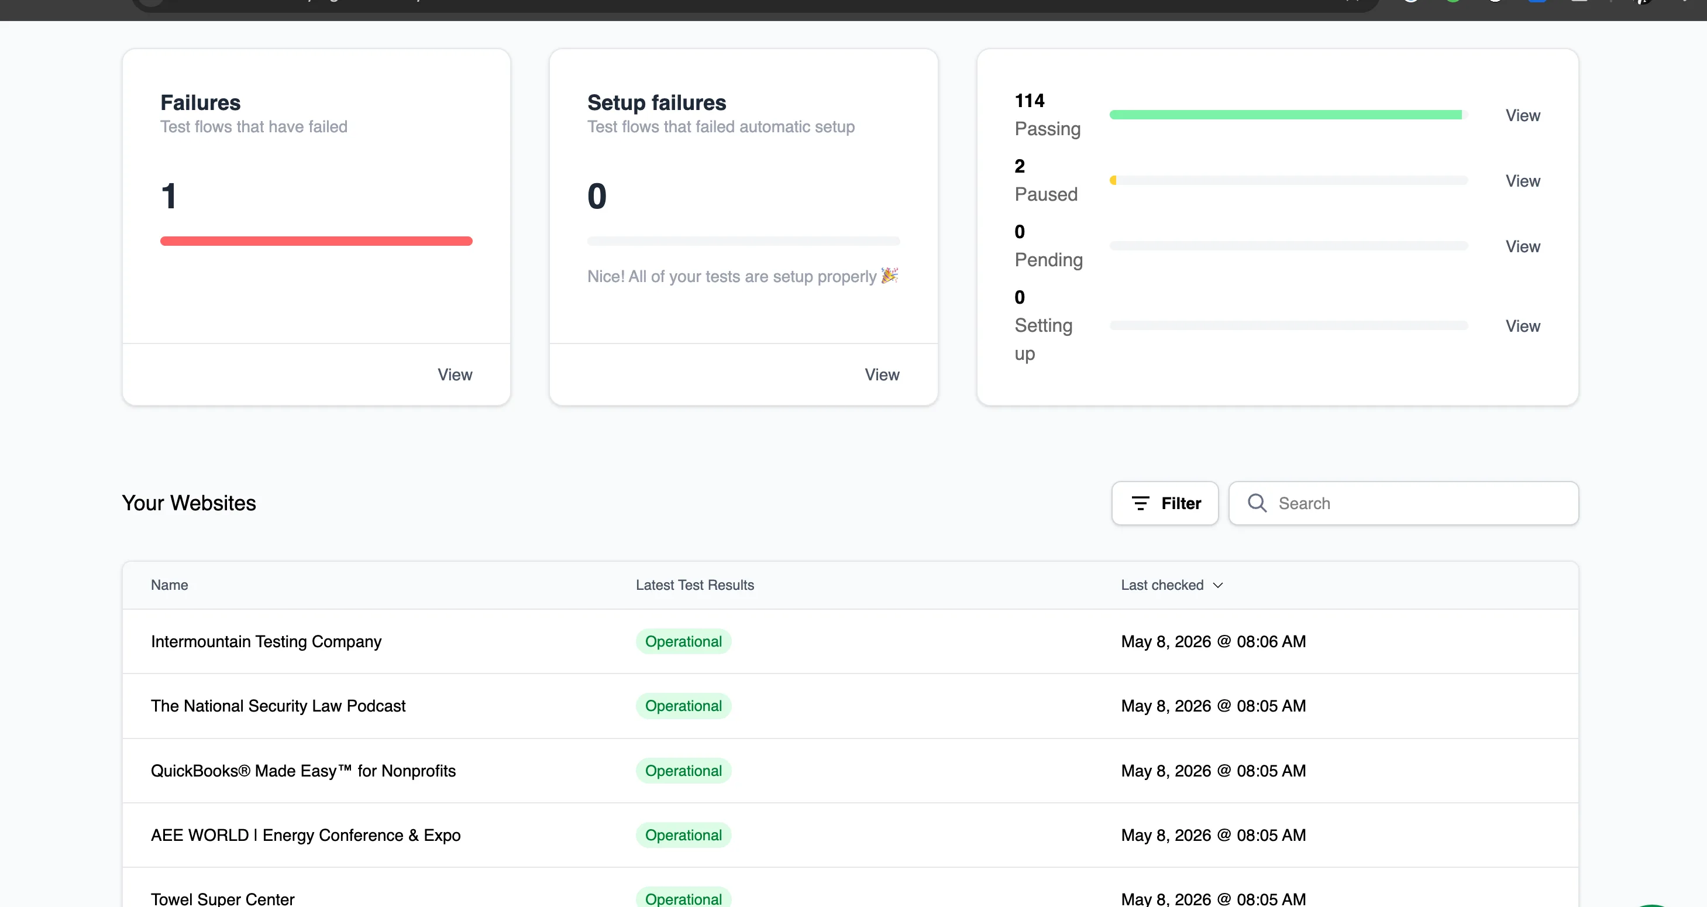1707x907 pixels.
Task: Click Operational badge for National Security Law Podcast
Action: 684,706
